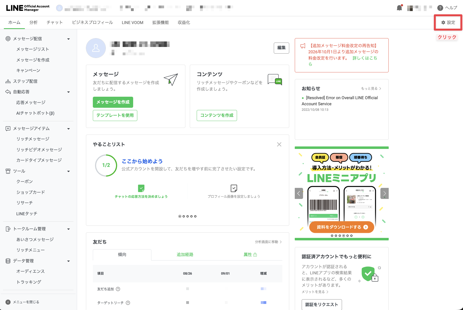Click the メッセージを作成 green button

(113, 102)
